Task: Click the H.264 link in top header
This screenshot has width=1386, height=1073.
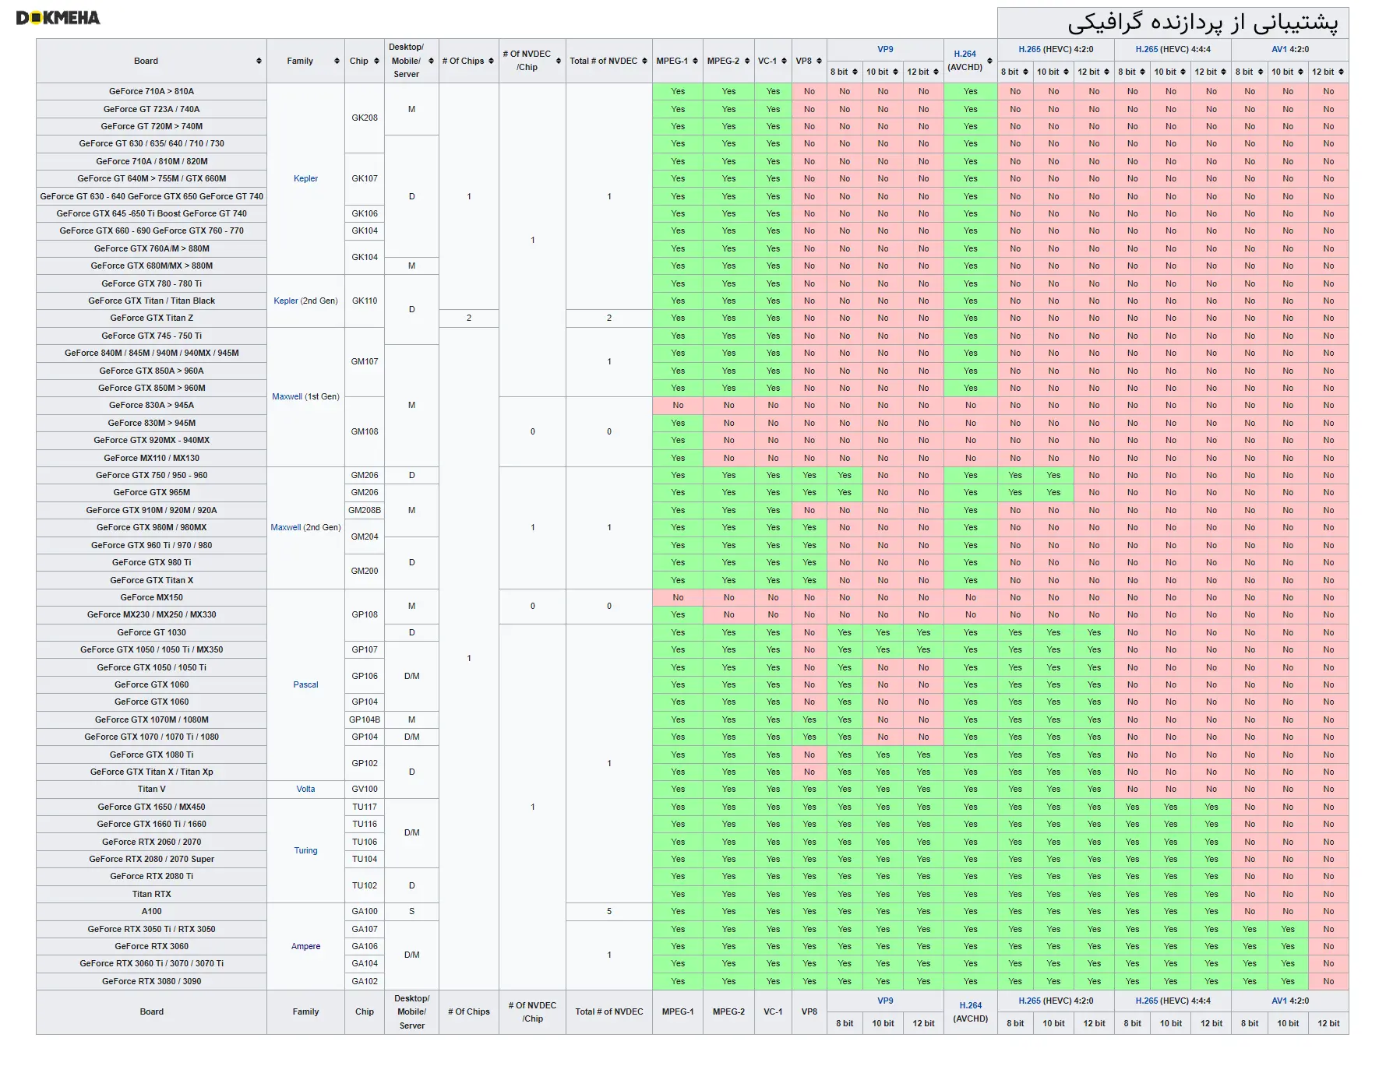Action: 965,54
